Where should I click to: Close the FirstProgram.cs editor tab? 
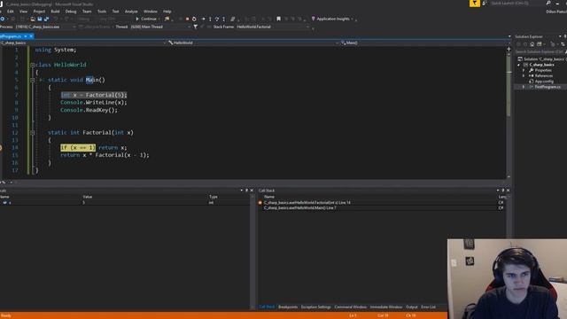click(31, 36)
